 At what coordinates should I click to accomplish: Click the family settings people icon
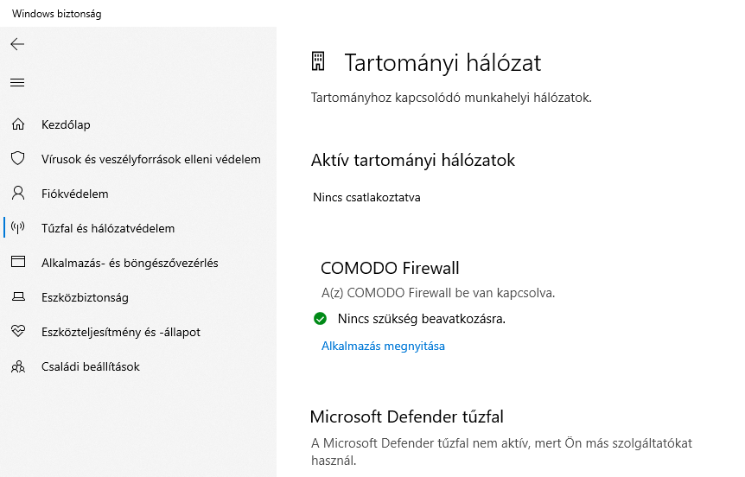coord(18,366)
